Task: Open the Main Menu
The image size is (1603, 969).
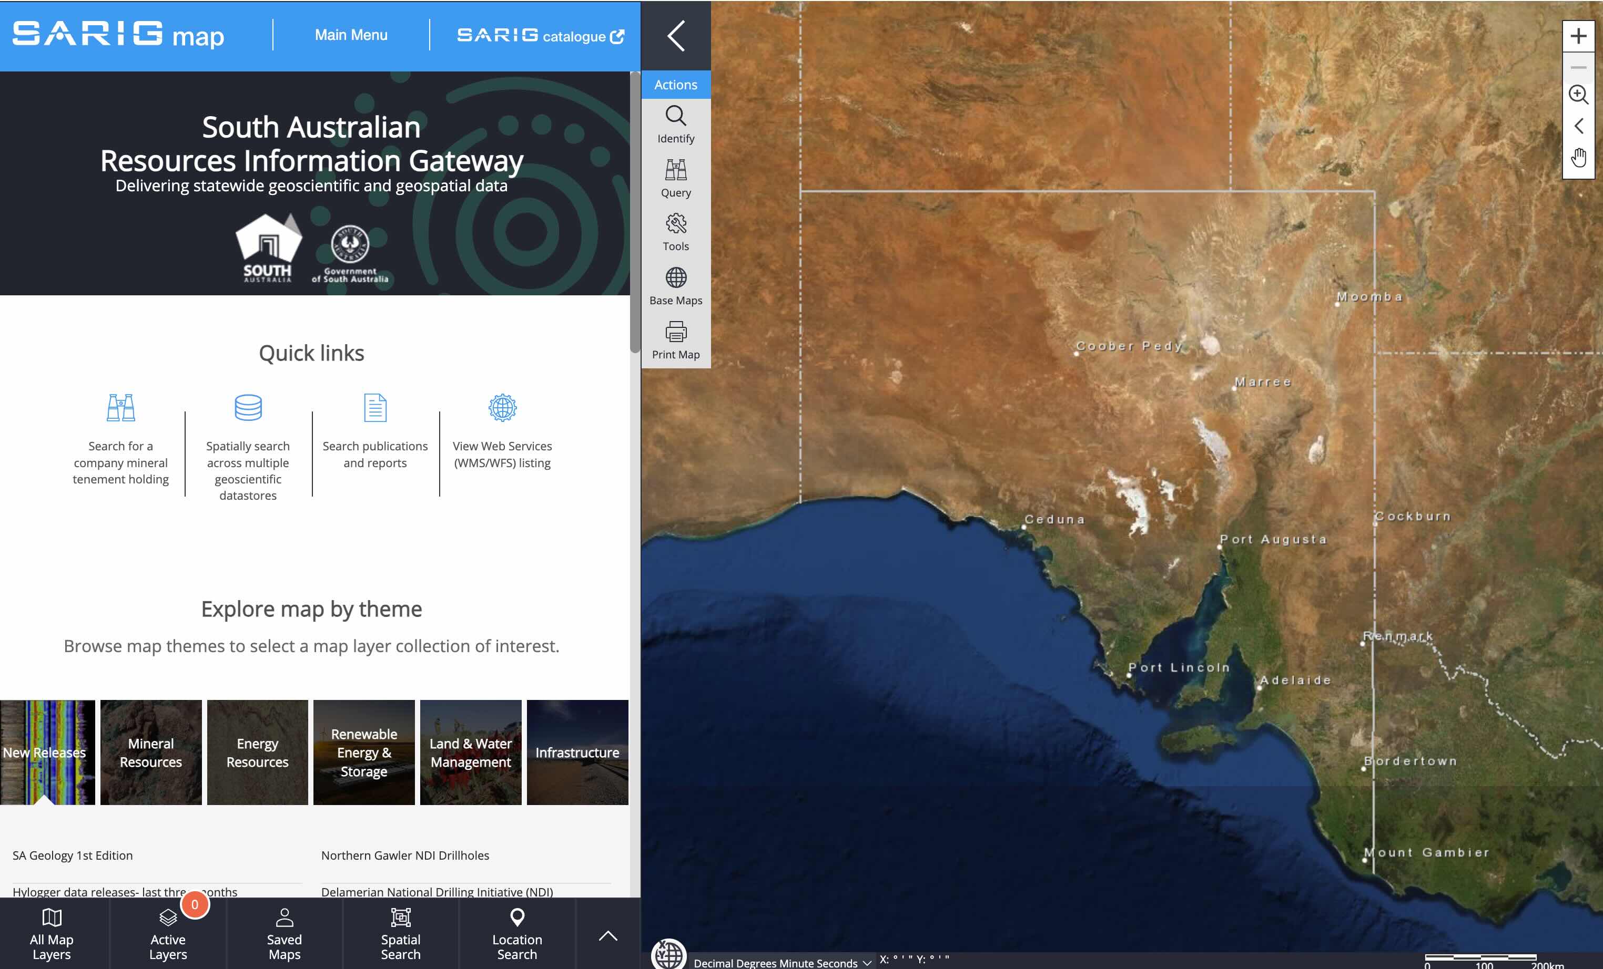Action: [x=351, y=35]
